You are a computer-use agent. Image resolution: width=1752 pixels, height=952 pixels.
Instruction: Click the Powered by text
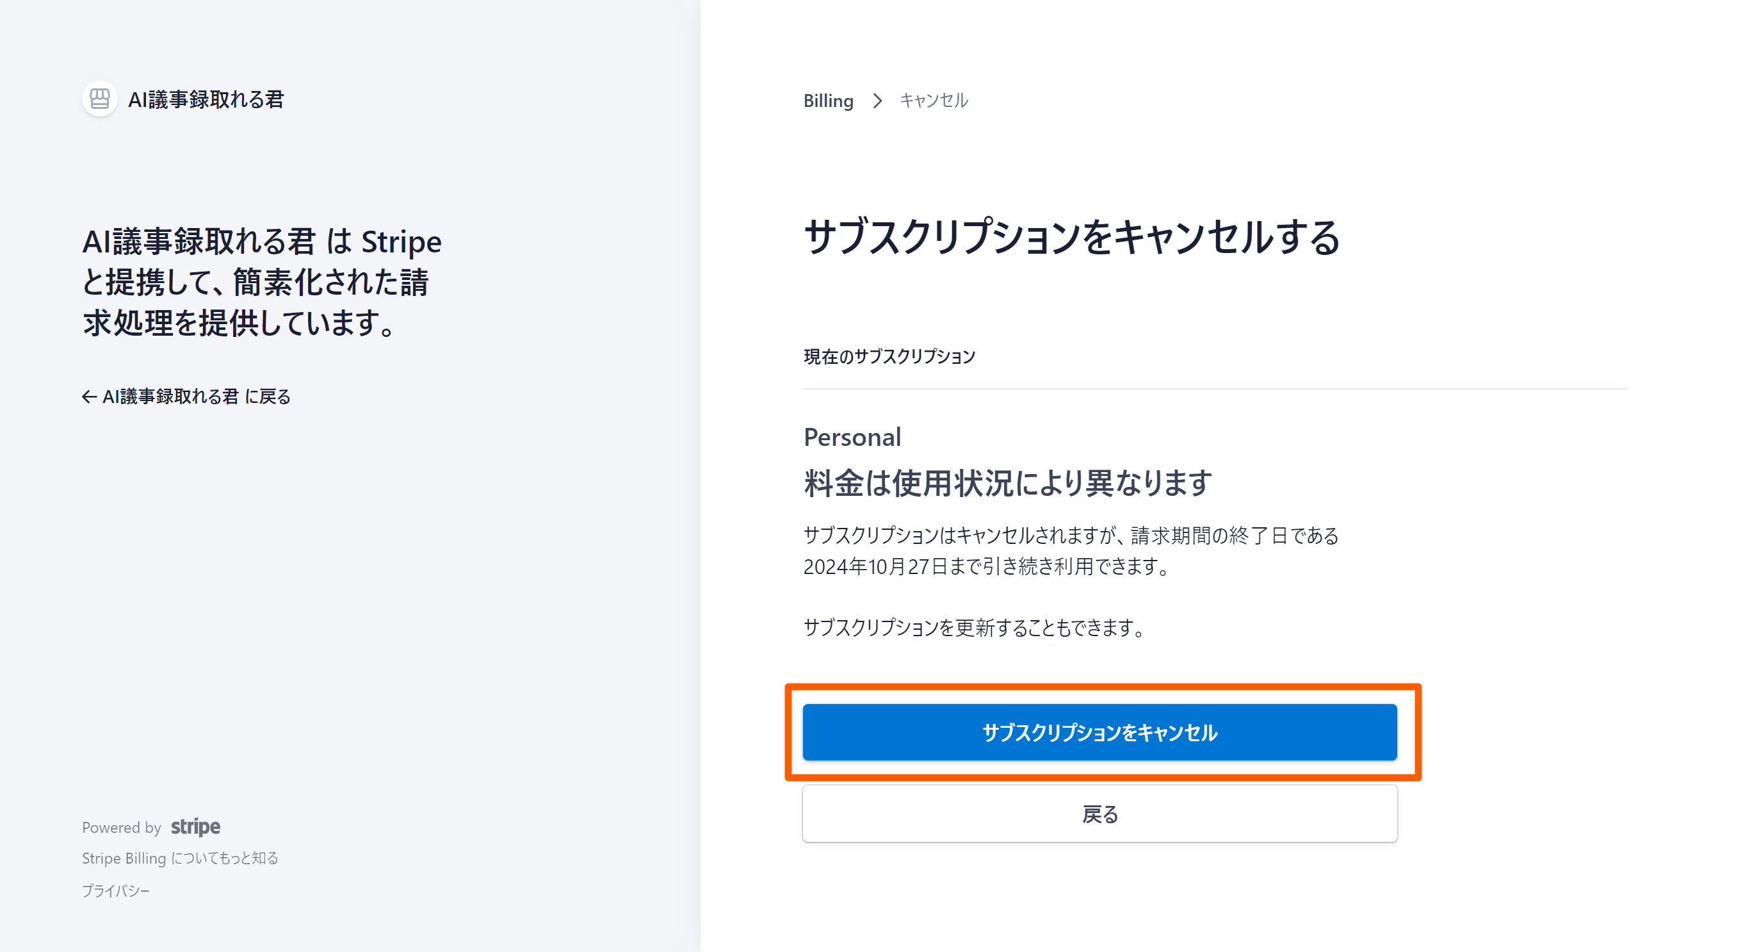click(x=121, y=828)
